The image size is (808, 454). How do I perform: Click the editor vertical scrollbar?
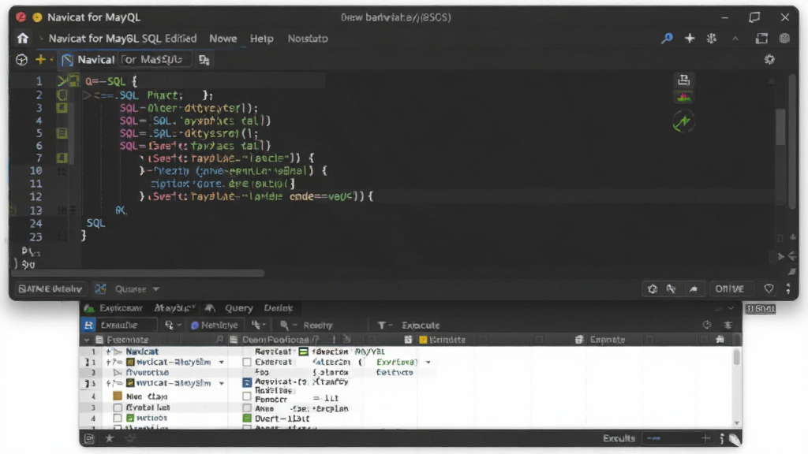pyautogui.click(x=780, y=126)
